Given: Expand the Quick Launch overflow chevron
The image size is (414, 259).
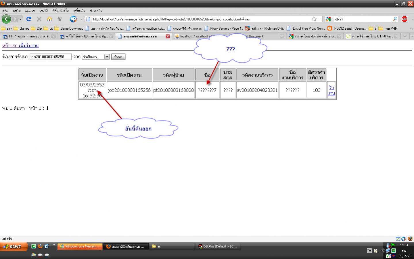Looking at the screenshot, I should coord(53,245).
